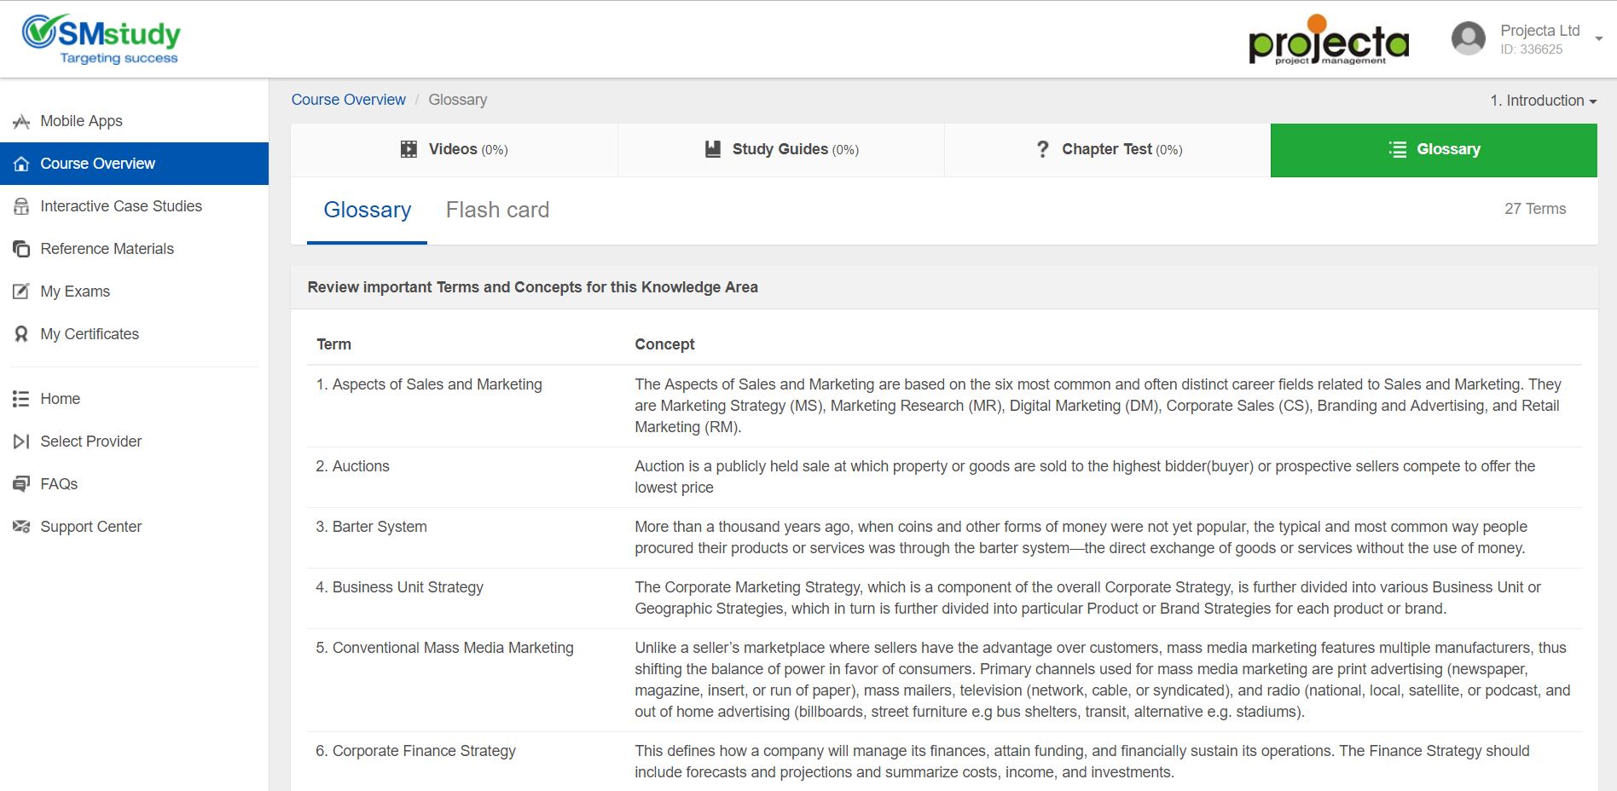Click the Interactive Case Studies icon

[x=21, y=206]
